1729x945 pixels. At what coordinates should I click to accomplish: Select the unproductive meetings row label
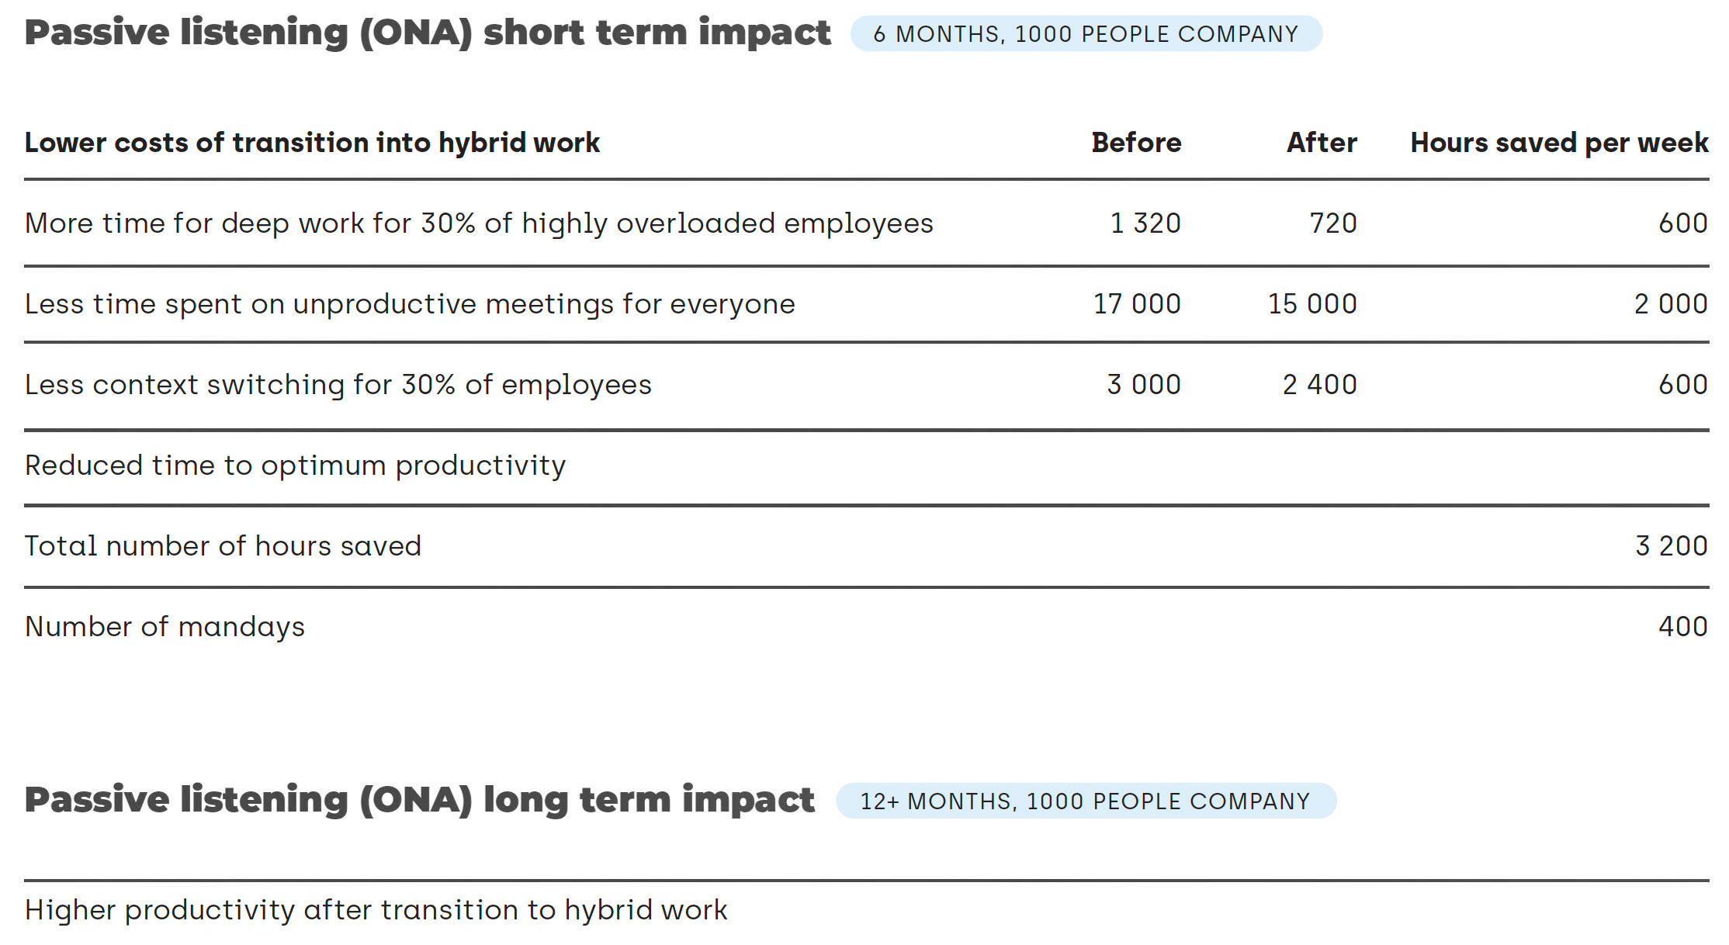point(410,304)
